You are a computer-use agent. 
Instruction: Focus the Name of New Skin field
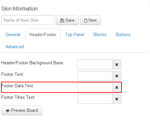point(28,20)
